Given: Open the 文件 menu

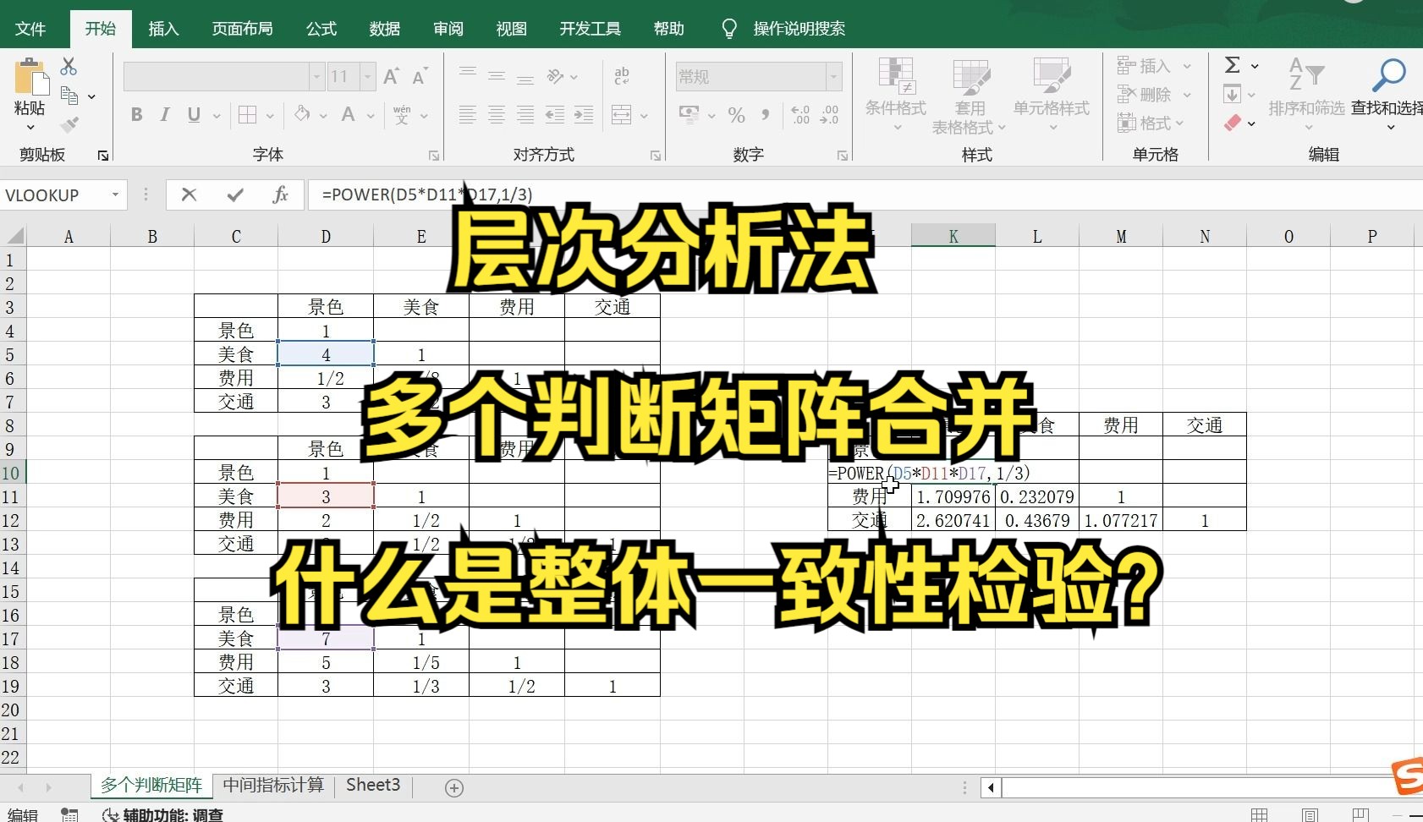Looking at the screenshot, I should click(x=30, y=29).
